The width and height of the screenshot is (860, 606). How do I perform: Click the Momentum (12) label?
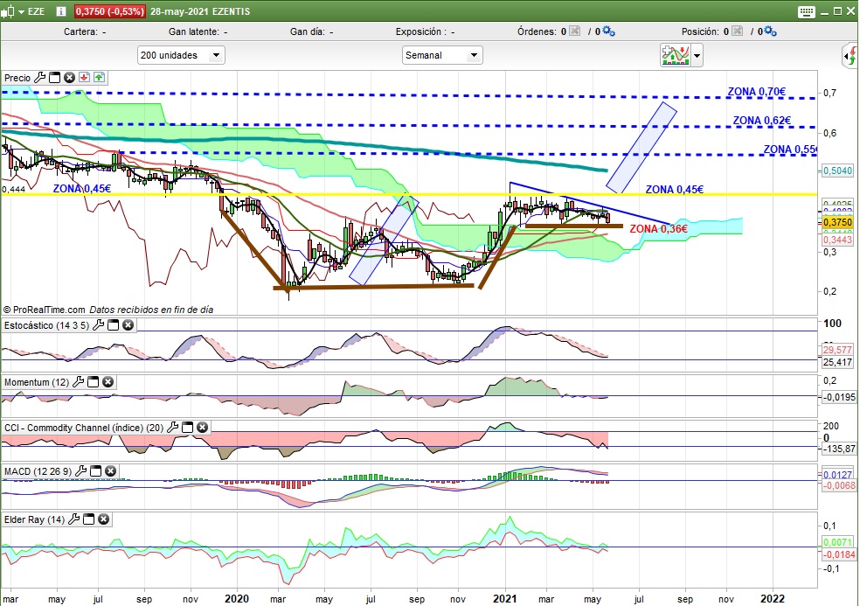pos(37,383)
